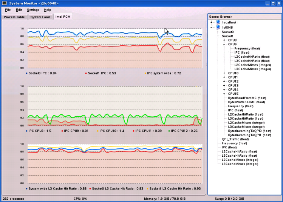Collapse the CPU9 node
Screen dimensions: 283x202
[x=224, y=44]
